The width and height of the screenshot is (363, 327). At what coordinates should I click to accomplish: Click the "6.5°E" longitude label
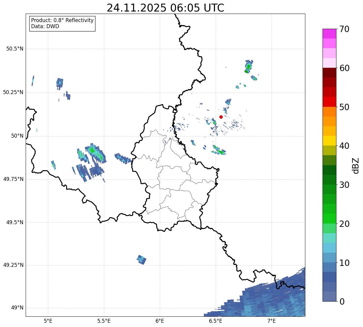coord(216,321)
